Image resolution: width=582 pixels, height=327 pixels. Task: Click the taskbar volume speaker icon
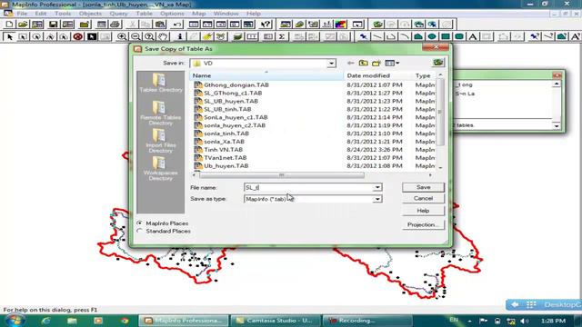point(524,321)
